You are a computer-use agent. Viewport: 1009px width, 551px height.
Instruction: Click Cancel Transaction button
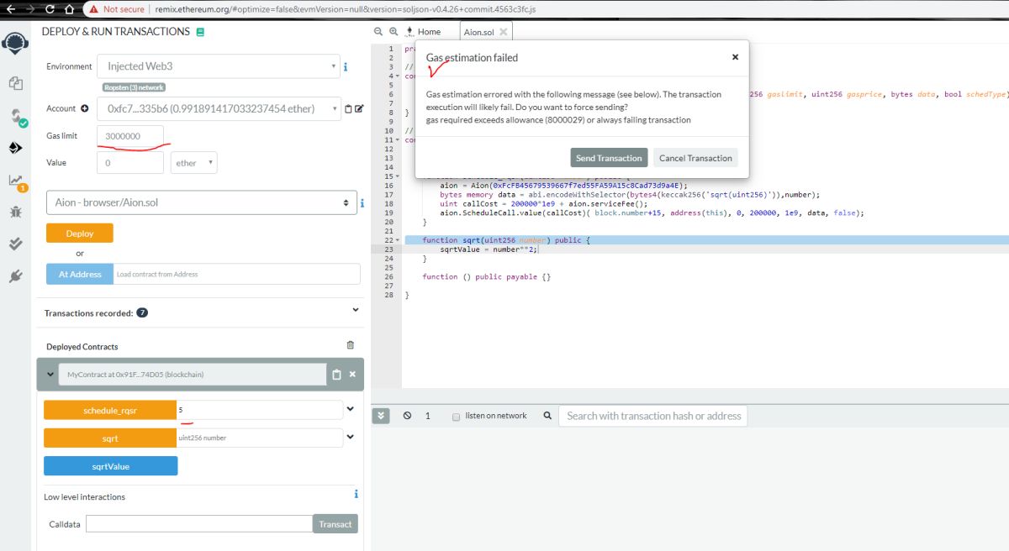[695, 158]
